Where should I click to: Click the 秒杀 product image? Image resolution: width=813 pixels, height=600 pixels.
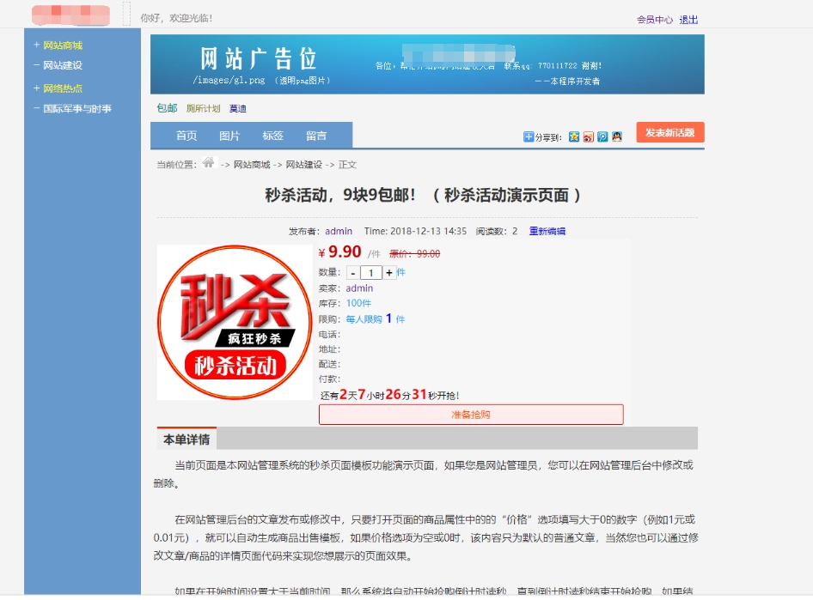(x=235, y=323)
